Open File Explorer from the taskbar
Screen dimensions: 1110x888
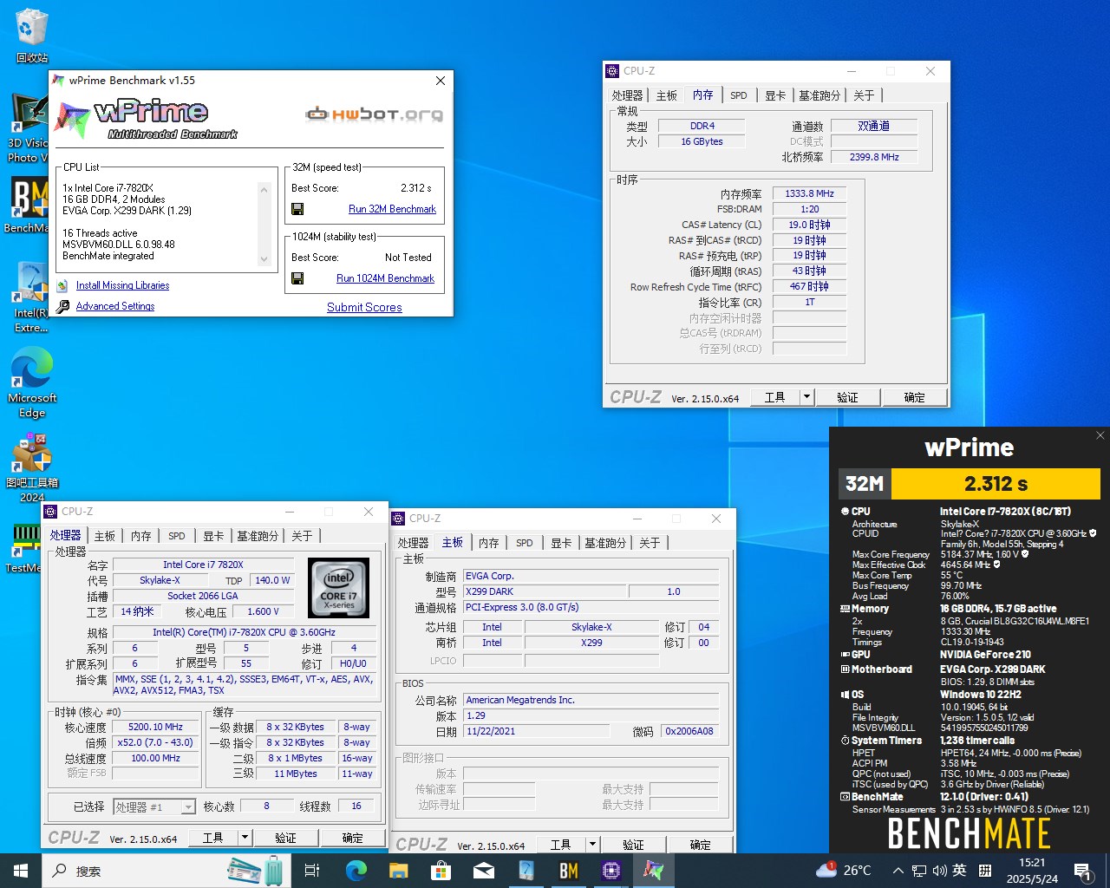[x=399, y=871]
